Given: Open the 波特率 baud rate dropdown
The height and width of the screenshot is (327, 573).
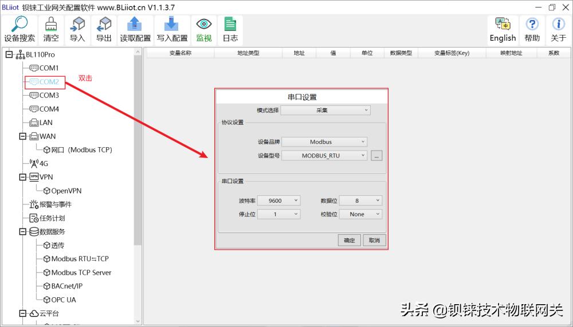Looking at the screenshot, I should 279,200.
